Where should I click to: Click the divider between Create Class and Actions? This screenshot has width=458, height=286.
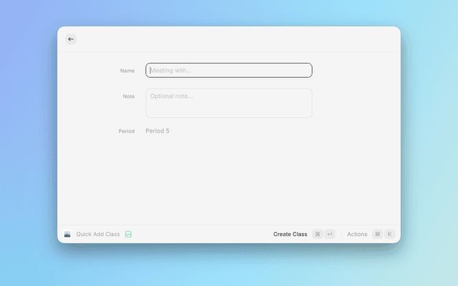[x=341, y=235]
